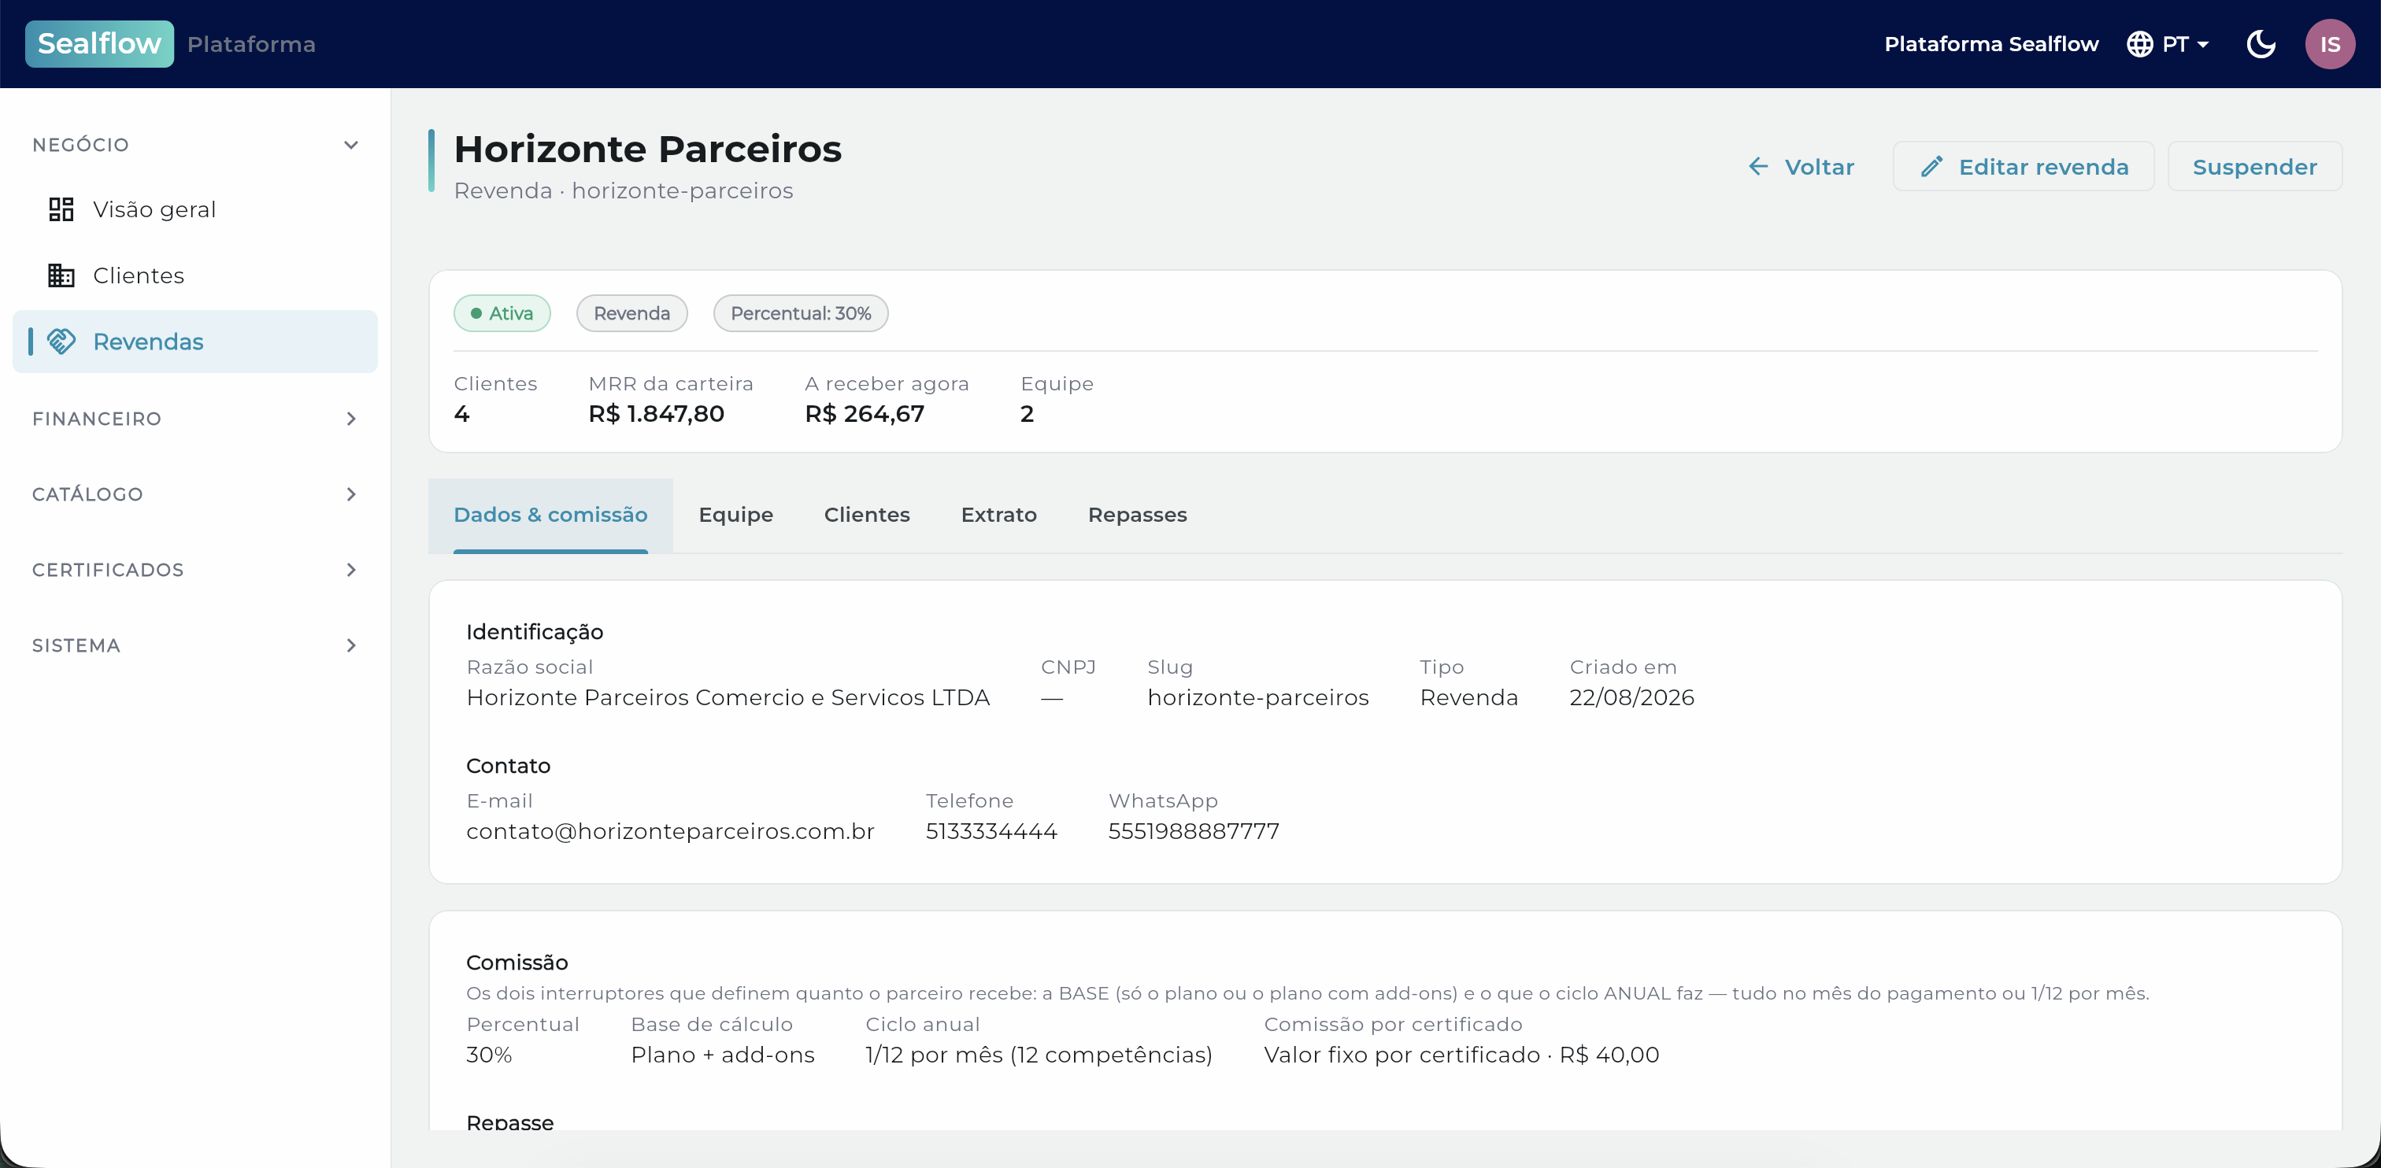
Task: Click the Revenda type badge
Action: click(631, 313)
